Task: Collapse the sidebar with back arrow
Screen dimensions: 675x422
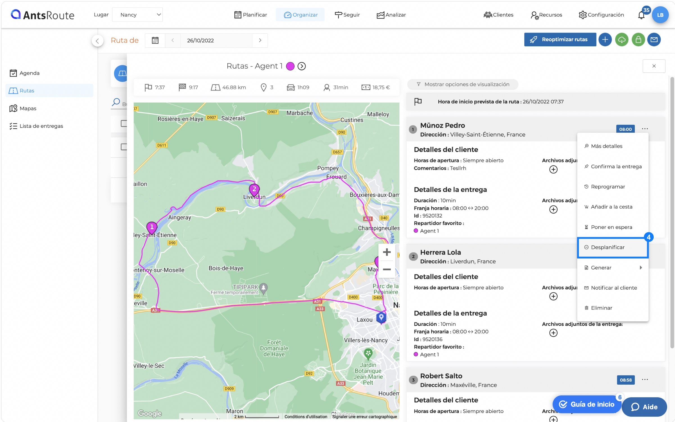Action: [97, 41]
